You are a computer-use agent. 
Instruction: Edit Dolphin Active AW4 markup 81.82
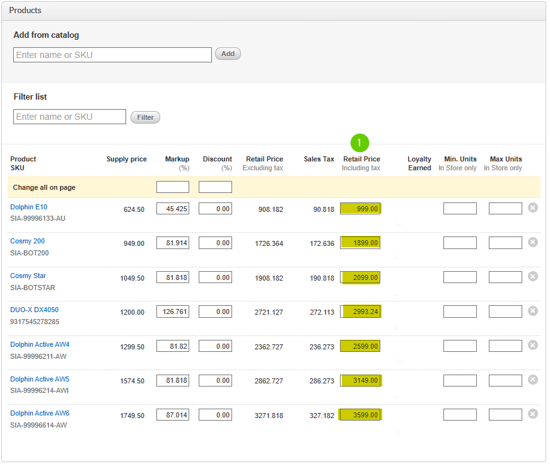(x=173, y=346)
